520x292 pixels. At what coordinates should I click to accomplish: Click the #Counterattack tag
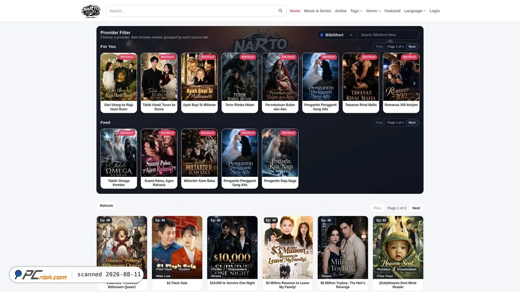407,269
